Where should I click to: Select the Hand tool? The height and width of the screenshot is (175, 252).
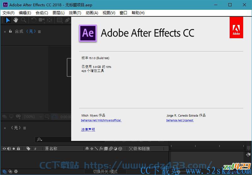16,20
